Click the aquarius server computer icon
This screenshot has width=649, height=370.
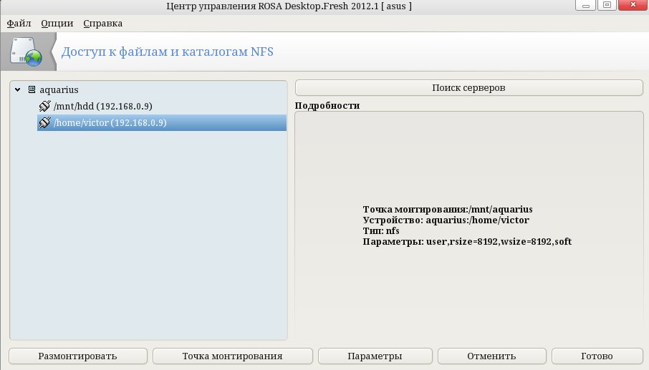click(32, 89)
